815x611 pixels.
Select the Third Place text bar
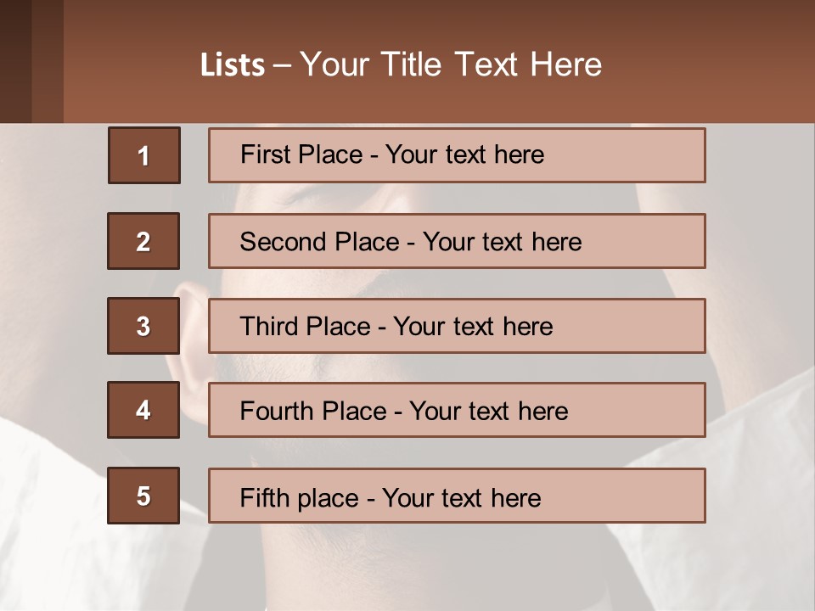coord(457,326)
